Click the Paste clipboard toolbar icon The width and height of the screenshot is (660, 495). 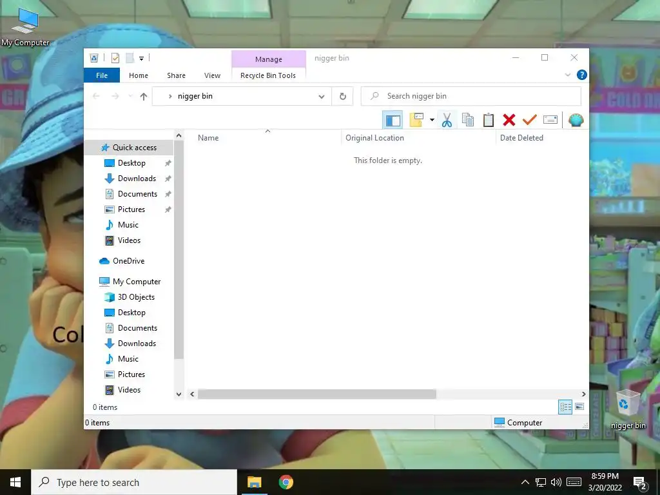(x=489, y=120)
